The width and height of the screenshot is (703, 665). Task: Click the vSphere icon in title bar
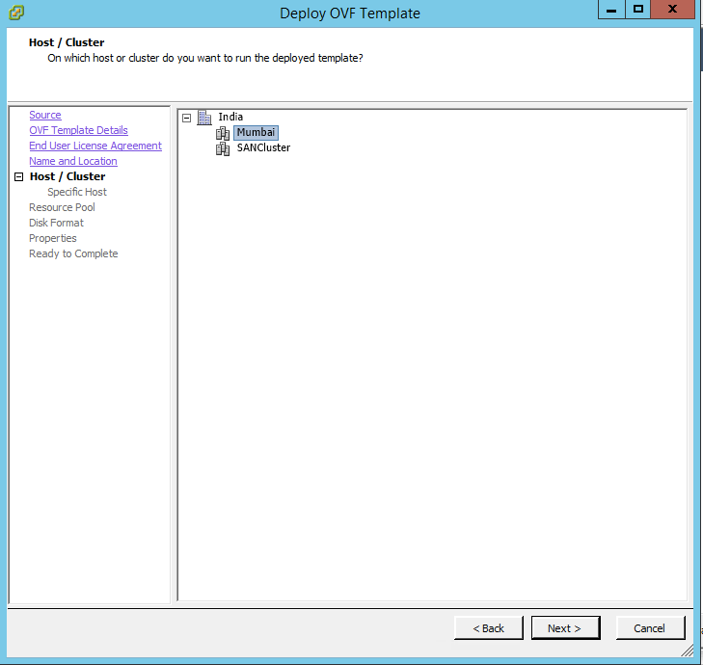pyautogui.click(x=15, y=13)
